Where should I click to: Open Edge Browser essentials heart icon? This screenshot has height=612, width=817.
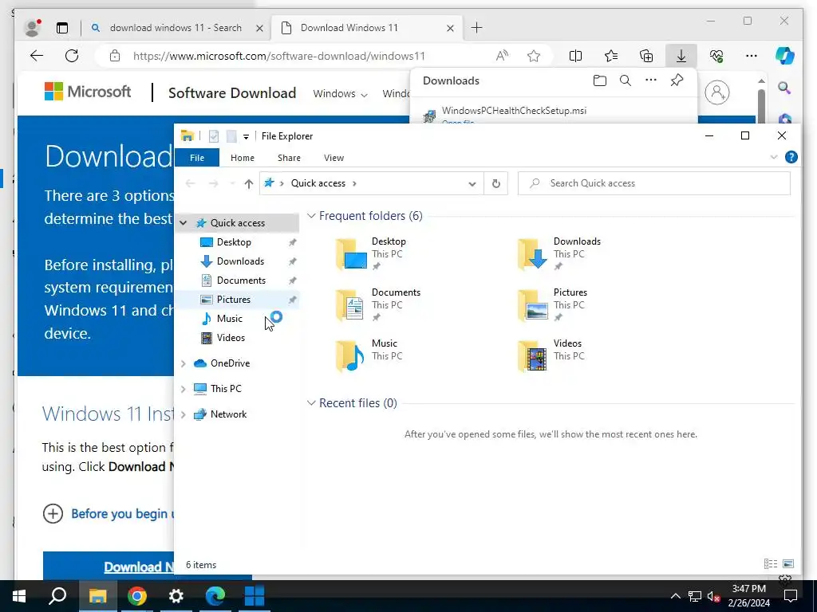click(x=716, y=56)
